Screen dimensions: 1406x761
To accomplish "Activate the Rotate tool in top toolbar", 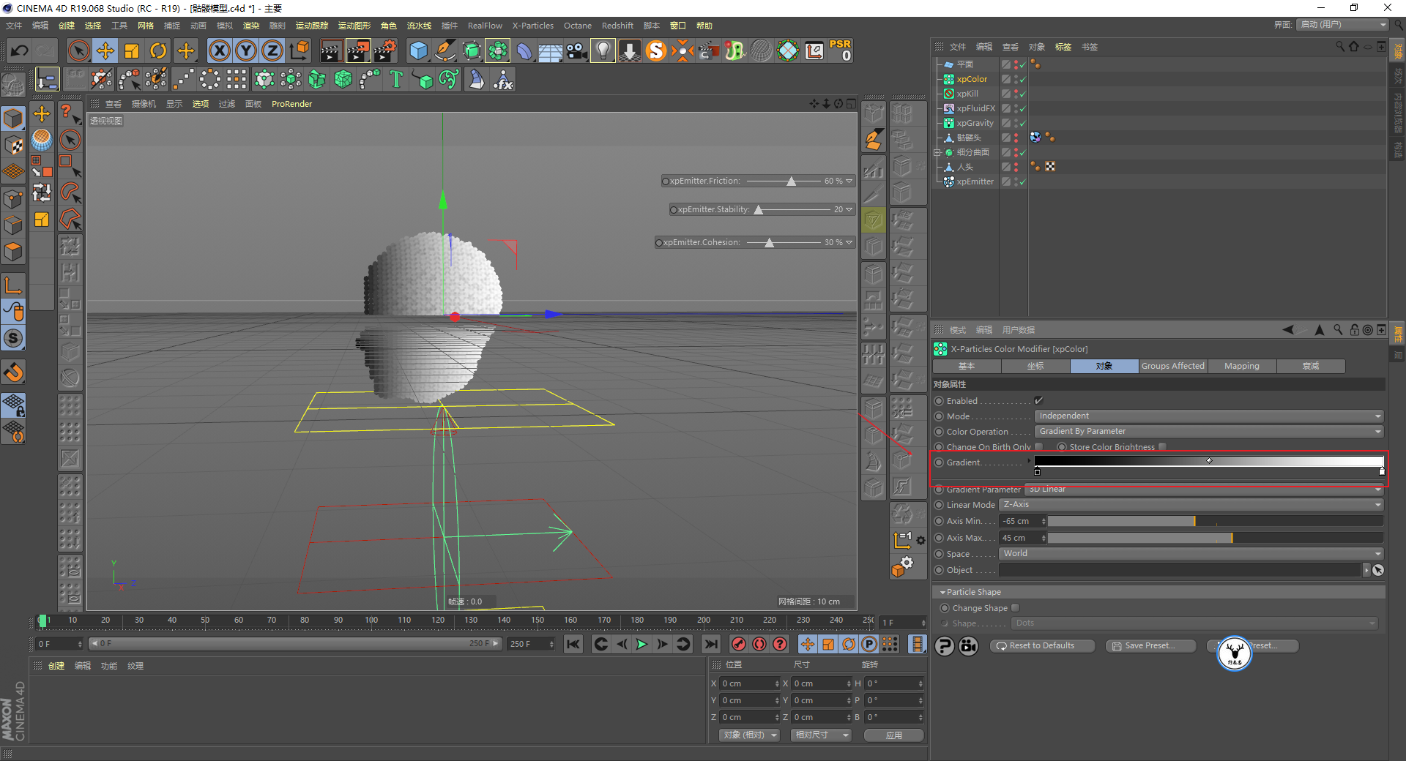I will 158,50.
